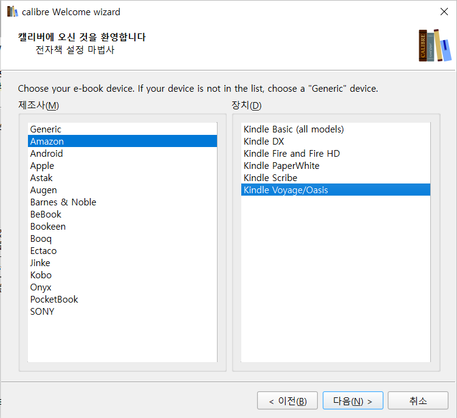Select Amazon manufacturer
The image size is (457, 418).
click(122, 141)
